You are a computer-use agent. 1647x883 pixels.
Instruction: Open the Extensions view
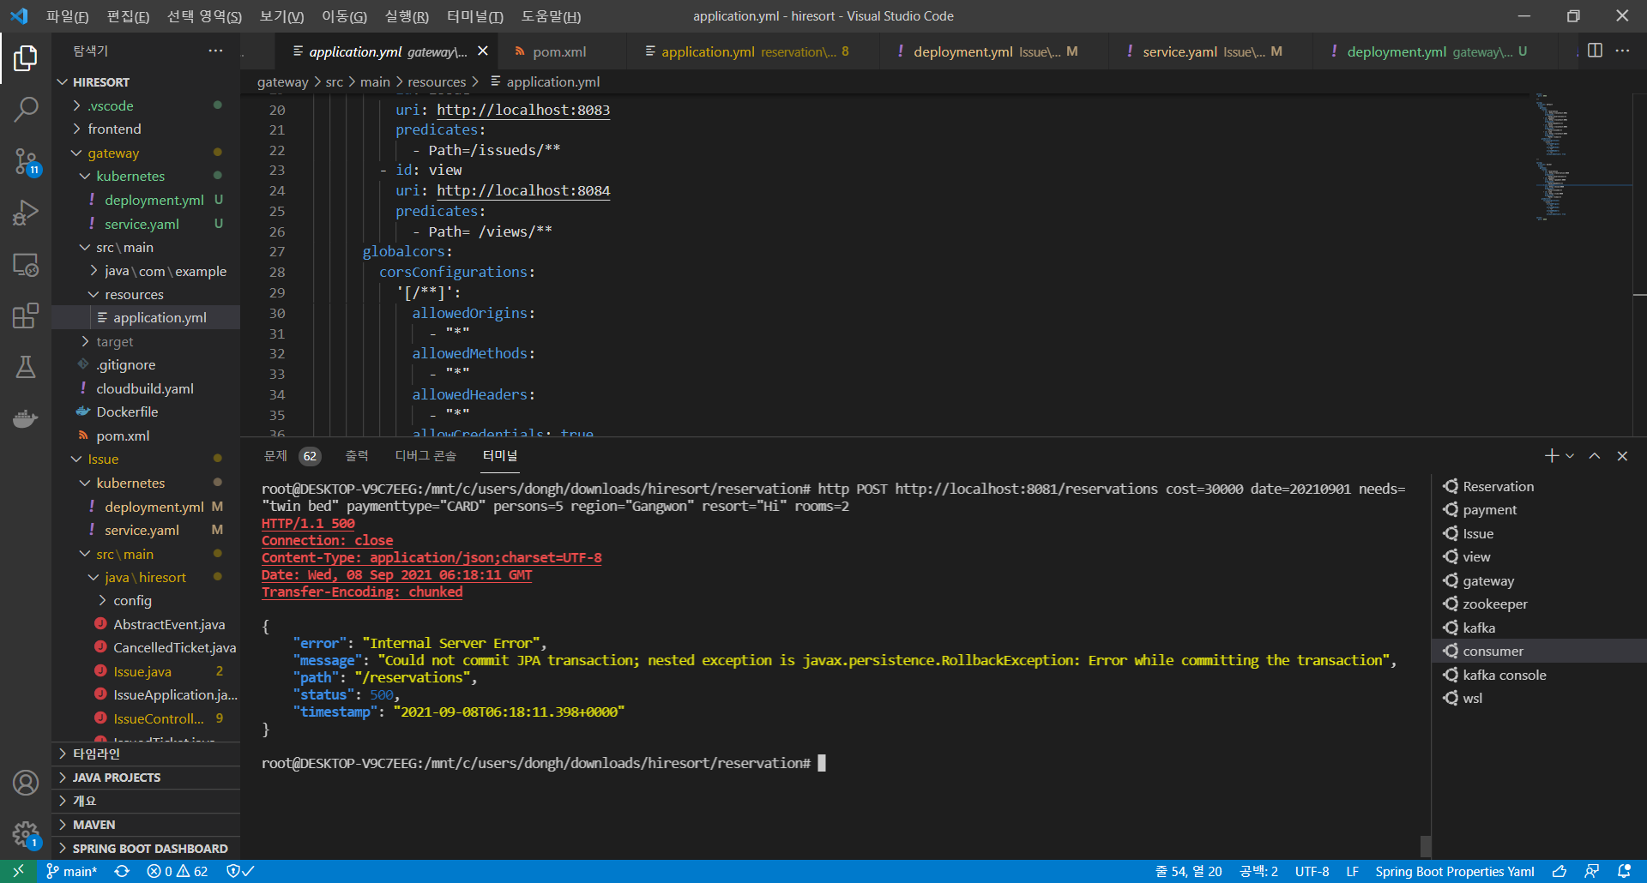tap(26, 315)
